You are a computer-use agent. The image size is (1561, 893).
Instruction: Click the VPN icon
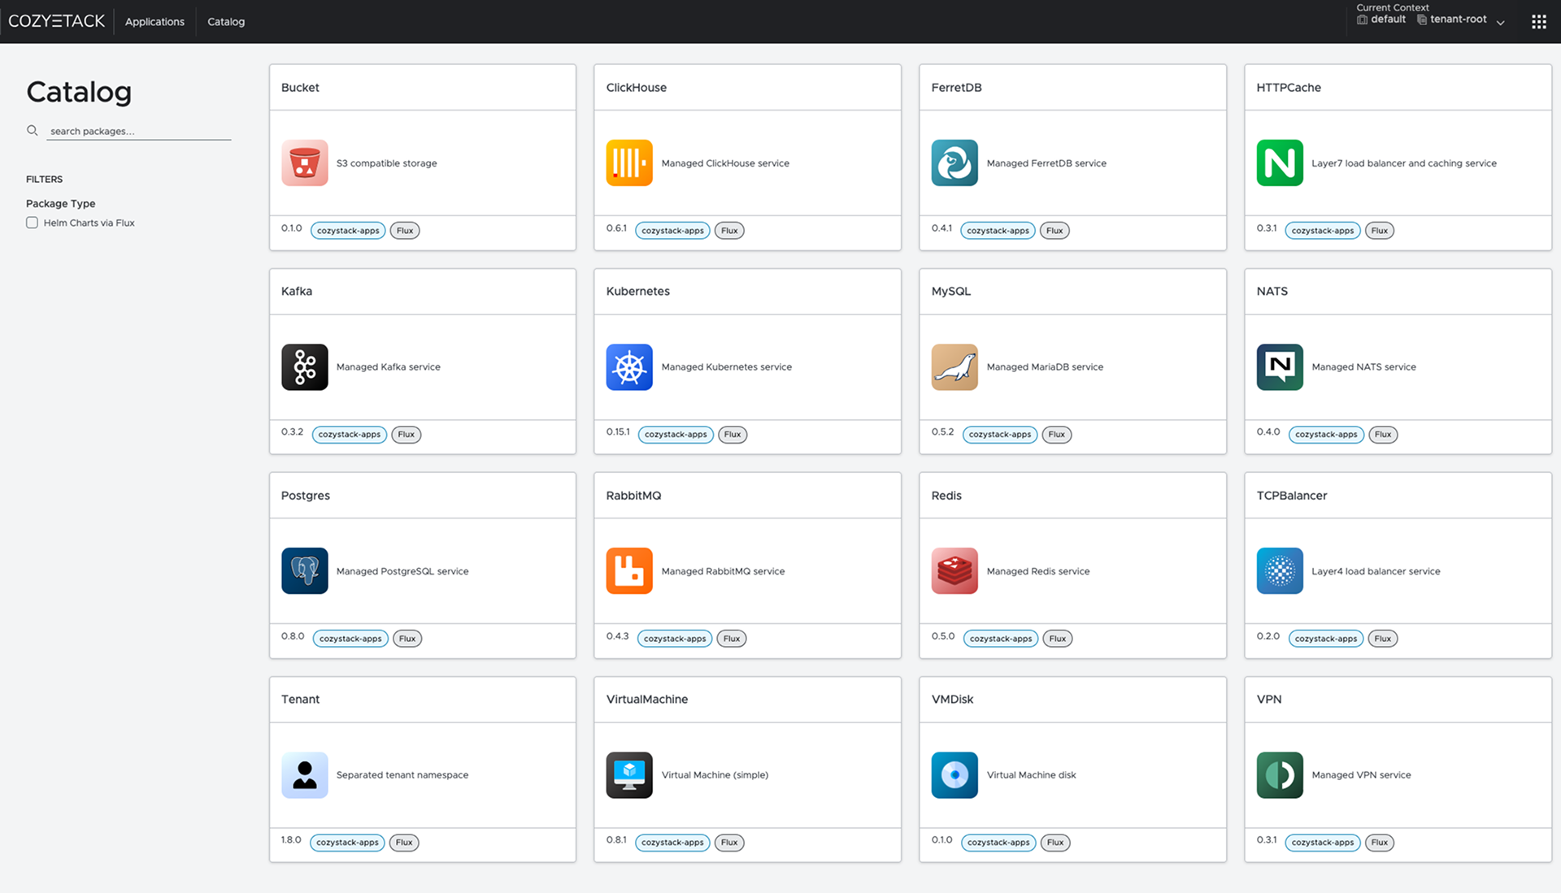1280,775
